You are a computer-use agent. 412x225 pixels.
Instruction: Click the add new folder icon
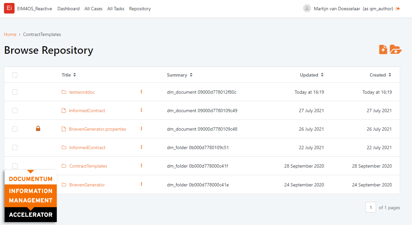(395, 49)
